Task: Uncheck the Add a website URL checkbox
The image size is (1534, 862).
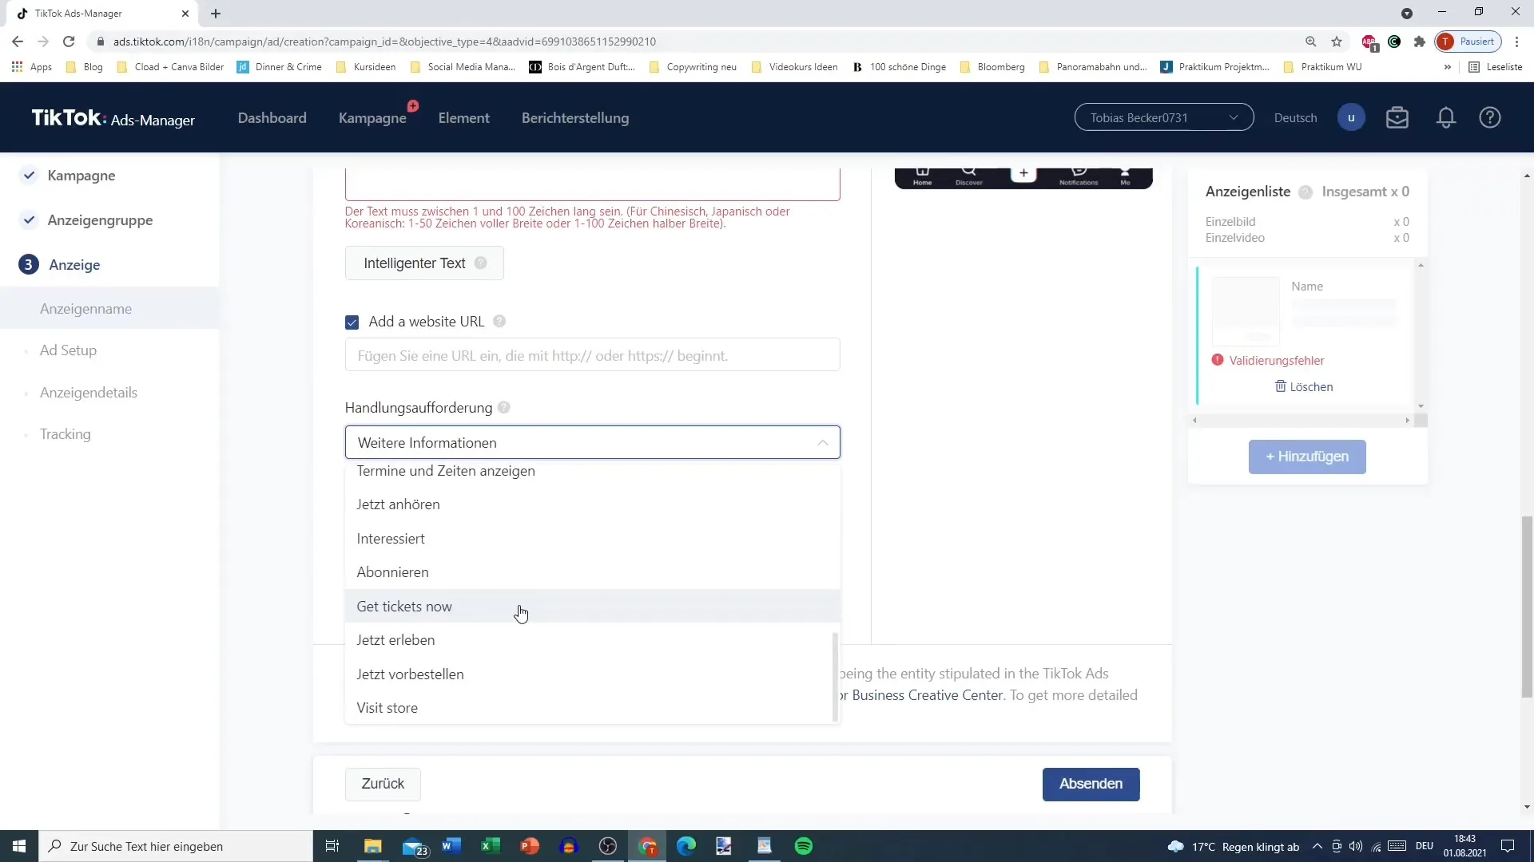Action: pyautogui.click(x=352, y=322)
